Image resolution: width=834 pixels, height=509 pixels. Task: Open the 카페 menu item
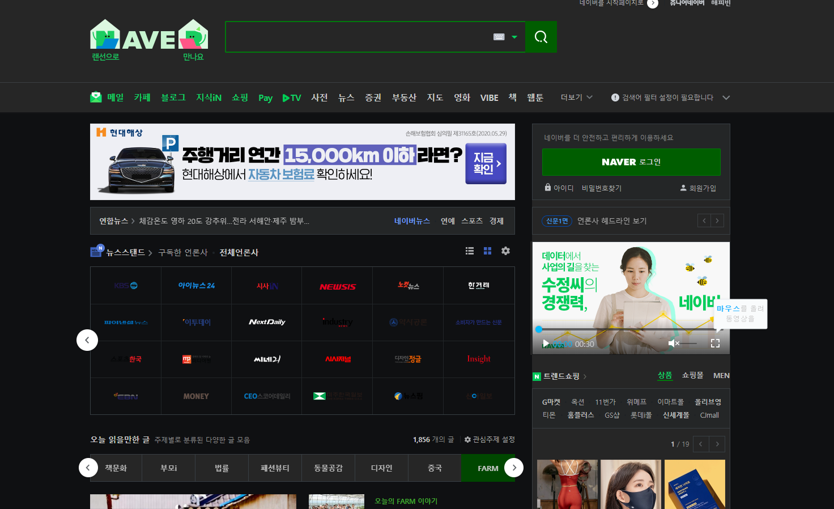(x=142, y=97)
